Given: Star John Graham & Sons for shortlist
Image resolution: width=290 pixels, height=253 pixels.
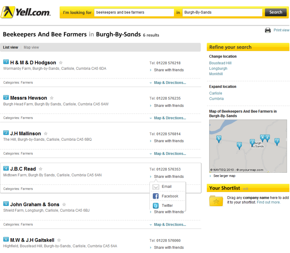Looking at the screenshot, I should tap(64, 205).
